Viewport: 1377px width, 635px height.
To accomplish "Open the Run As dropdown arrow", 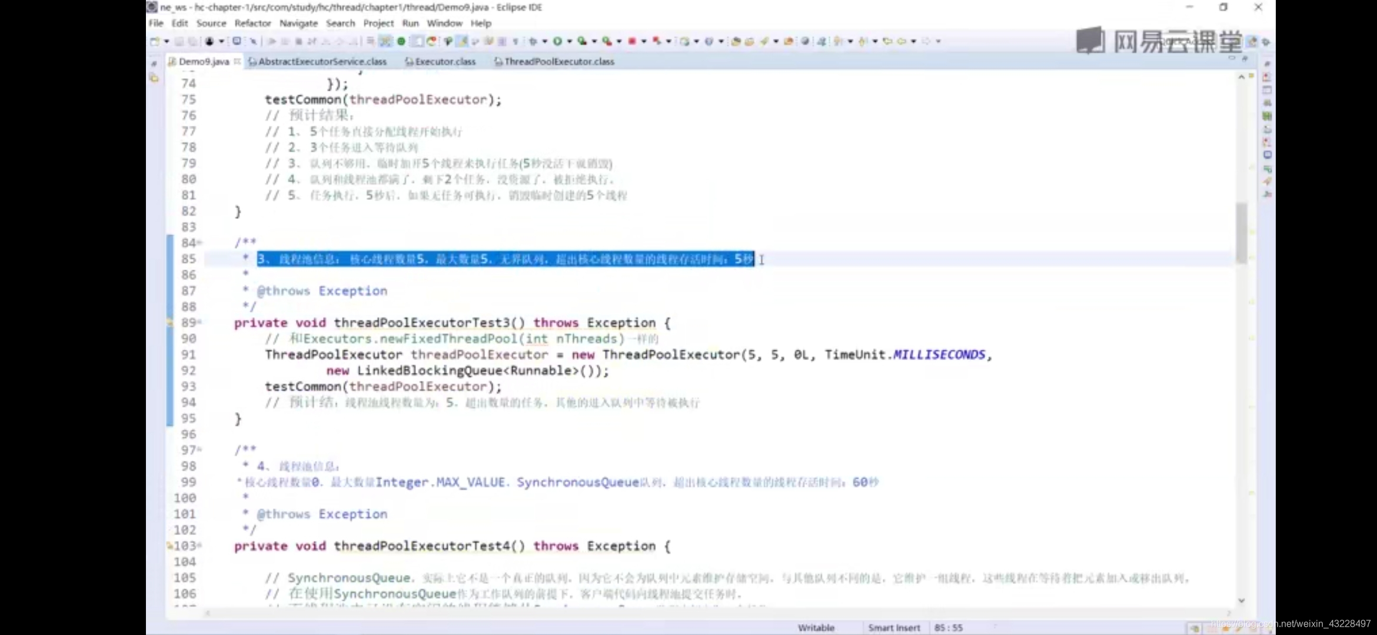I will (569, 41).
